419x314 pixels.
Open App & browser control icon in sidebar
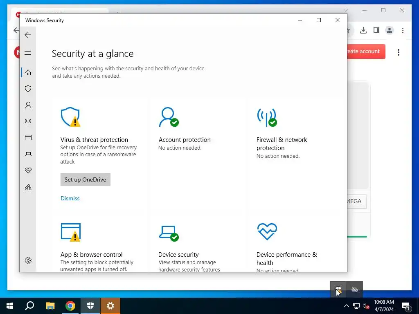pyautogui.click(x=28, y=137)
